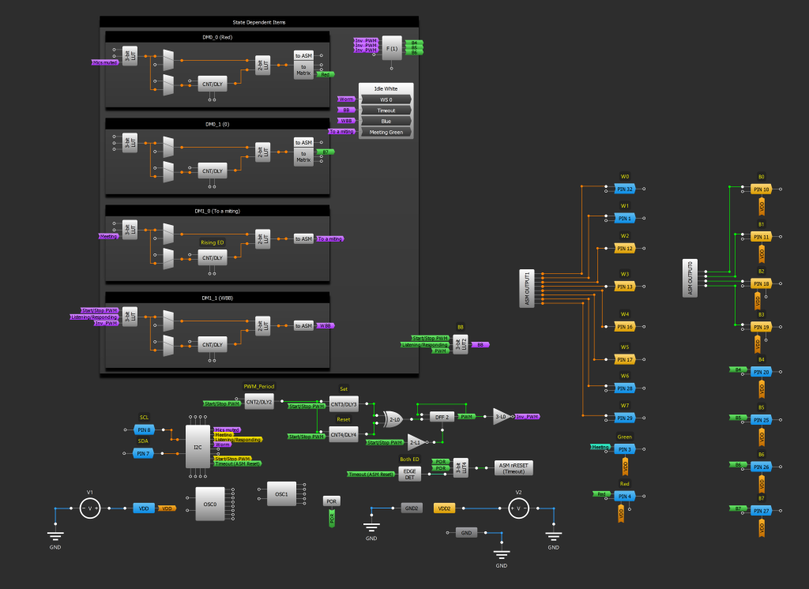The height and width of the screenshot is (589, 809).
Task: Click the Timeout state transition
Action: pos(386,111)
